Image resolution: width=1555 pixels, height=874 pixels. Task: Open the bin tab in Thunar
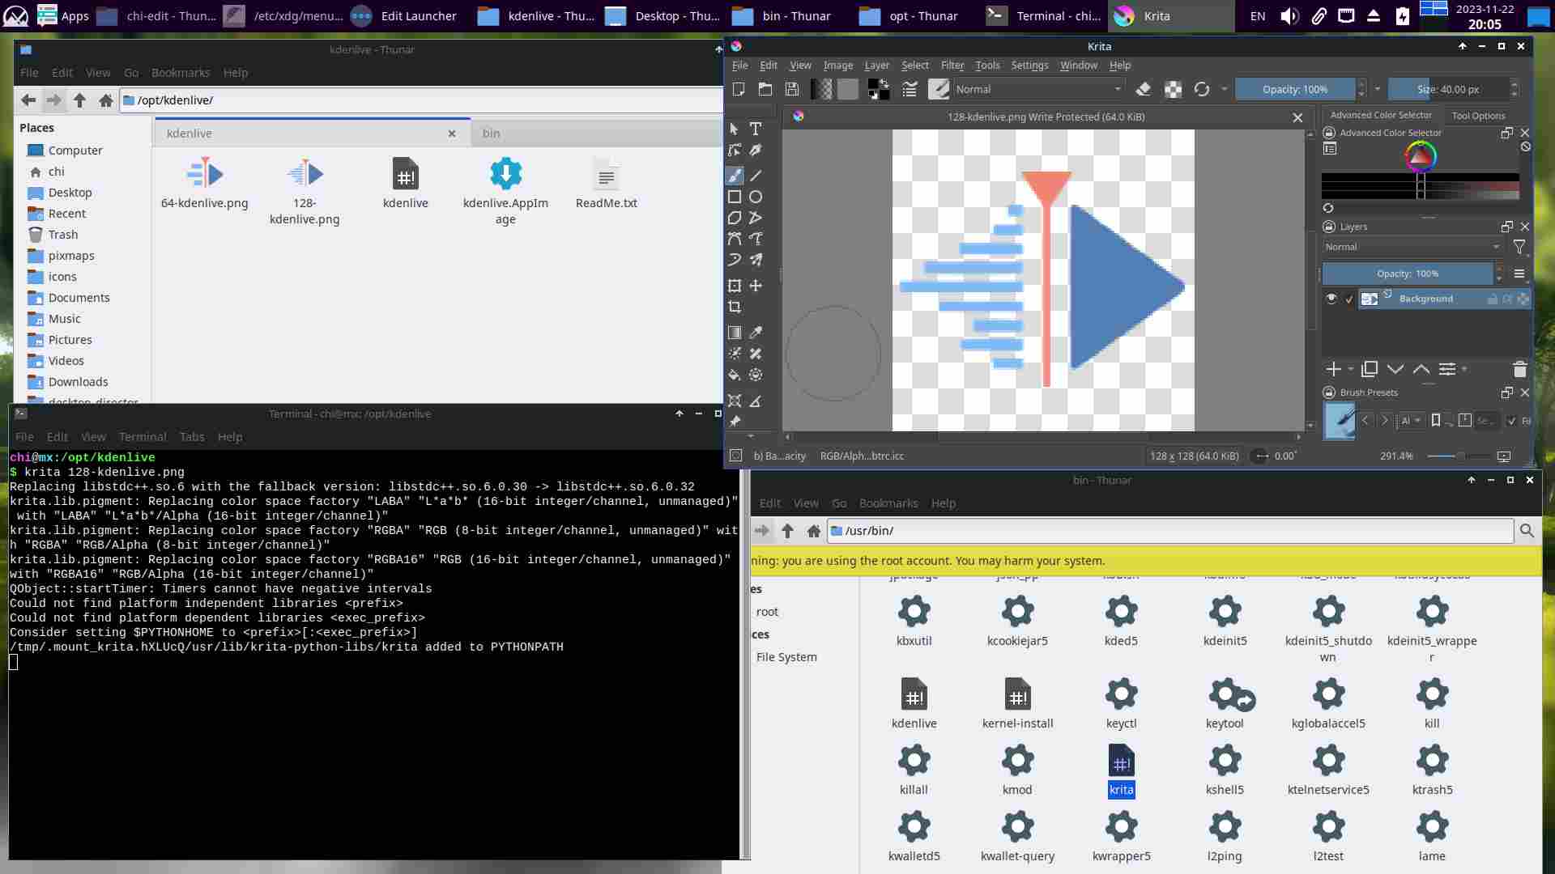click(492, 134)
